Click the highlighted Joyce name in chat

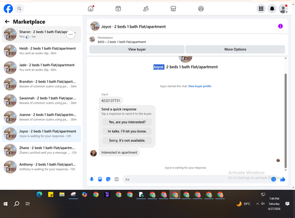[x=159, y=67]
